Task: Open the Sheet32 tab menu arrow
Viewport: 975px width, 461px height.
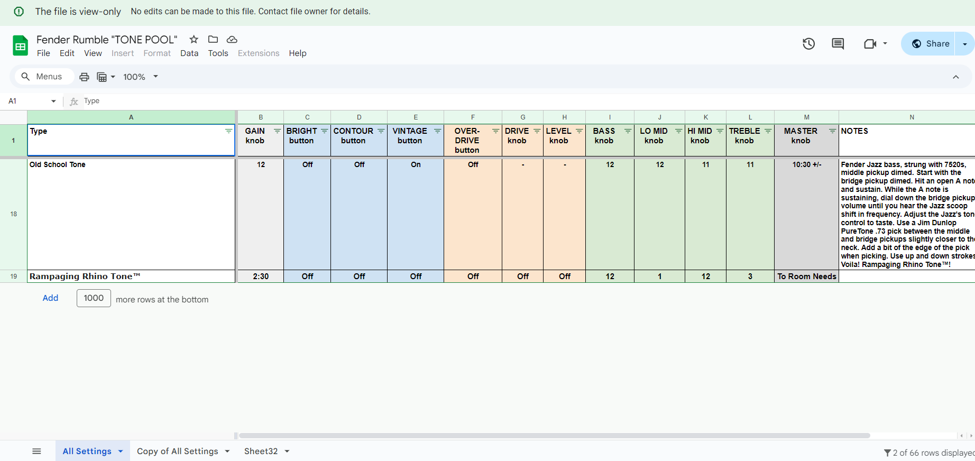Action: 287,451
